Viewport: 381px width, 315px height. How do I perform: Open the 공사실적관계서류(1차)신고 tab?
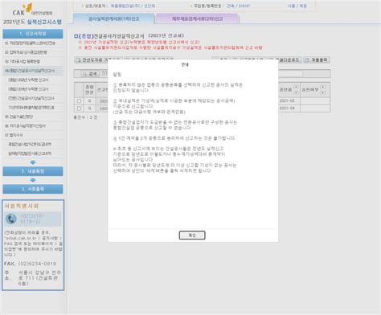(114, 18)
